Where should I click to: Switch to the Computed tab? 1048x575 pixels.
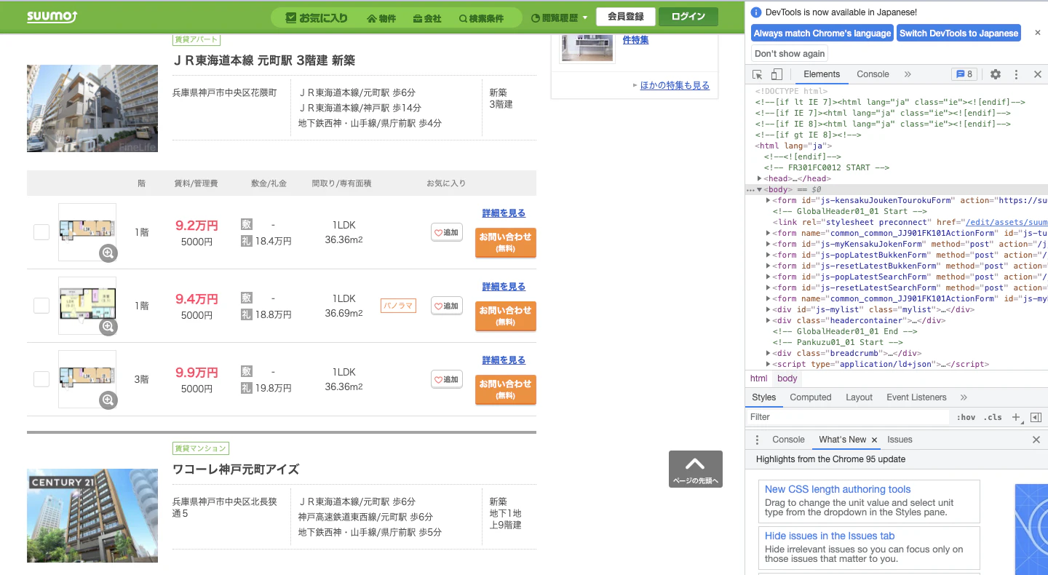coord(810,397)
